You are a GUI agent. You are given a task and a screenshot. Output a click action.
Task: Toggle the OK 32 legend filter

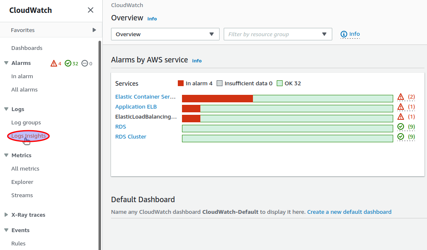click(288, 83)
